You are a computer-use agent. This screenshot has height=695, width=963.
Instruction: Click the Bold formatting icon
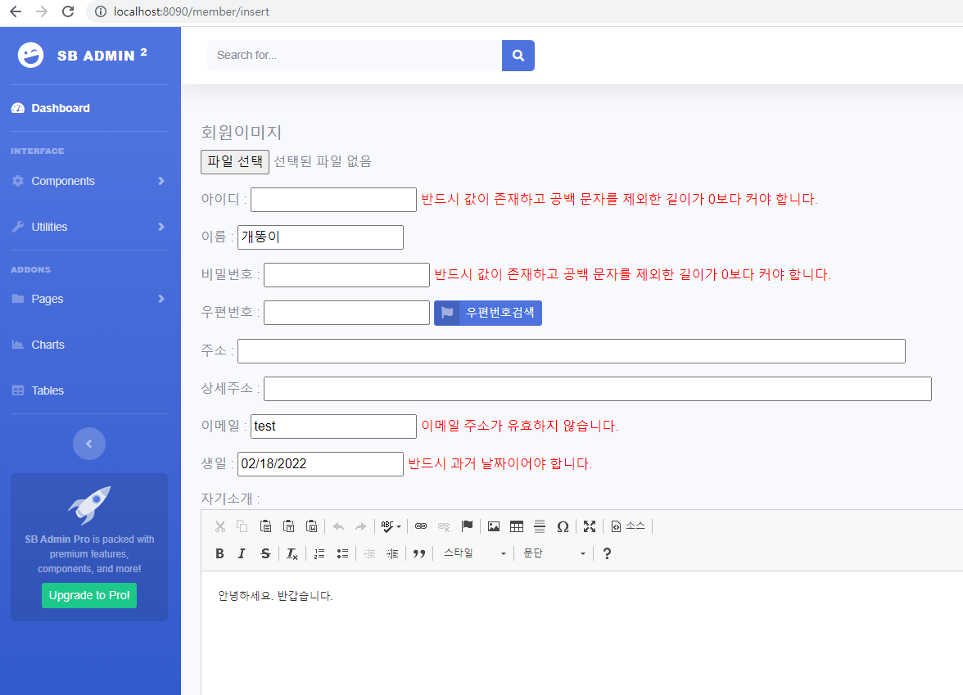(x=219, y=553)
